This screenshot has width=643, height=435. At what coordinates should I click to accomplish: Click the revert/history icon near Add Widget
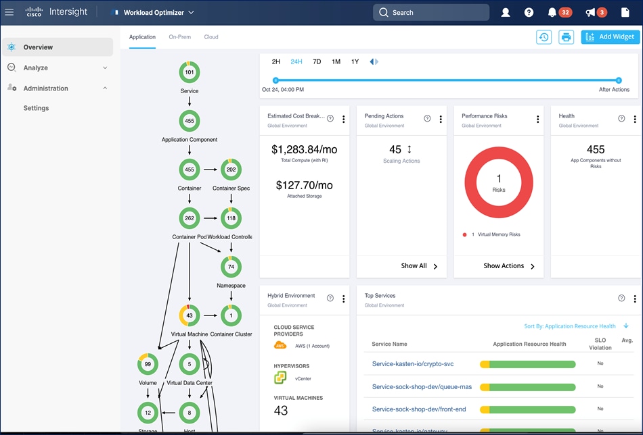click(x=544, y=37)
